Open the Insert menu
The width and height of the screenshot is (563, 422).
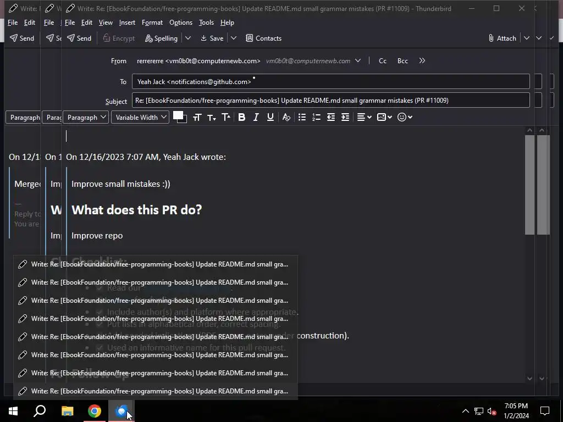(127, 22)
